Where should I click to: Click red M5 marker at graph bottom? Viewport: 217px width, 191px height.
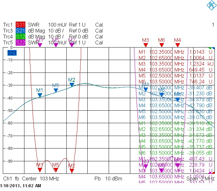point(56,170)
